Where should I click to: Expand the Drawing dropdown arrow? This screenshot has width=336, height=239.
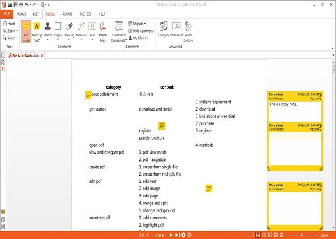(x=69, y=40)
